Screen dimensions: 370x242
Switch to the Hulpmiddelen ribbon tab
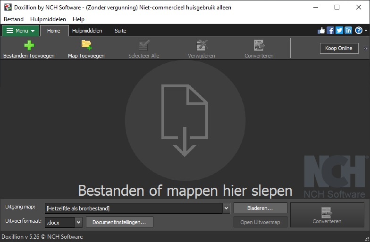(x=87, y=31)
